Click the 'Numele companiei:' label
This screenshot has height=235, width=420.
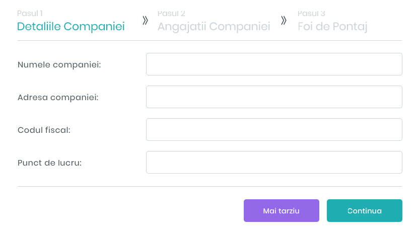(x=59, y=64)
